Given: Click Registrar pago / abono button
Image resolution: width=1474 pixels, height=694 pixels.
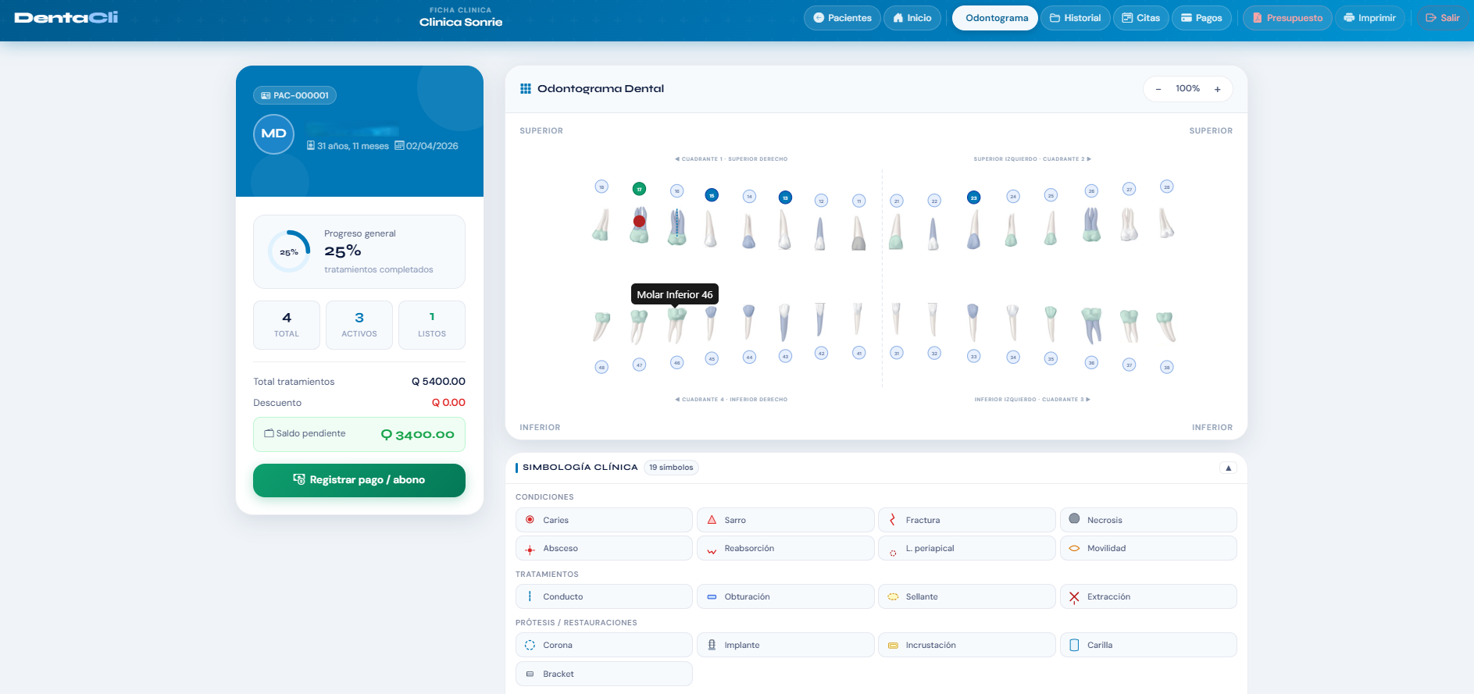Looking at the screenshot, I should 359,480.
